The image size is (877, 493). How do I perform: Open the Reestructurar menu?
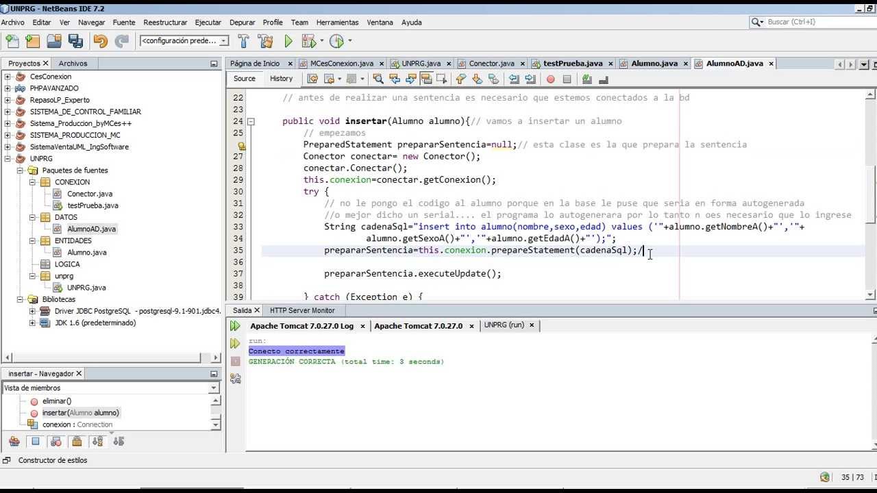(x=165, y=22)
